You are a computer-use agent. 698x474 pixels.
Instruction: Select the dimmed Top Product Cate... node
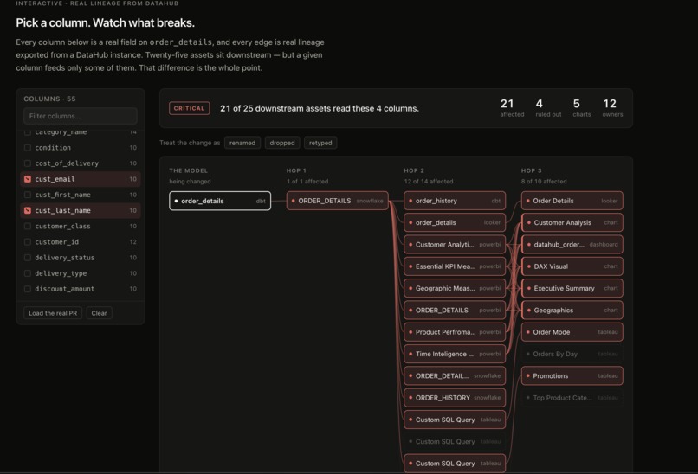click(x=572, y=398)
